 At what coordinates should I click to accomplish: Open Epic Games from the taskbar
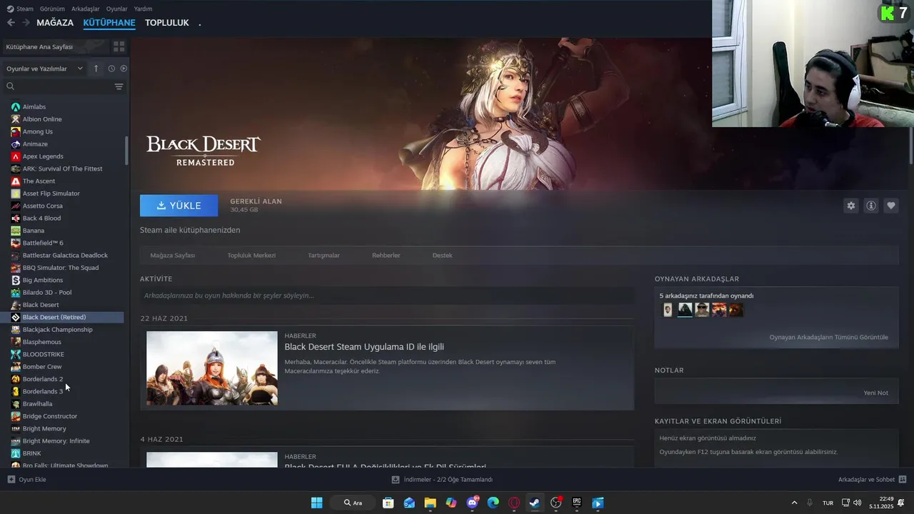(577, 503)
